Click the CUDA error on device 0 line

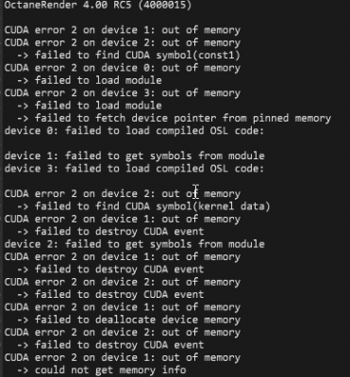123,68
